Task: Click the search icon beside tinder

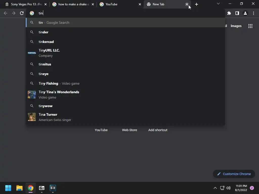Action: pyautogui.click(x=32, y=32)
